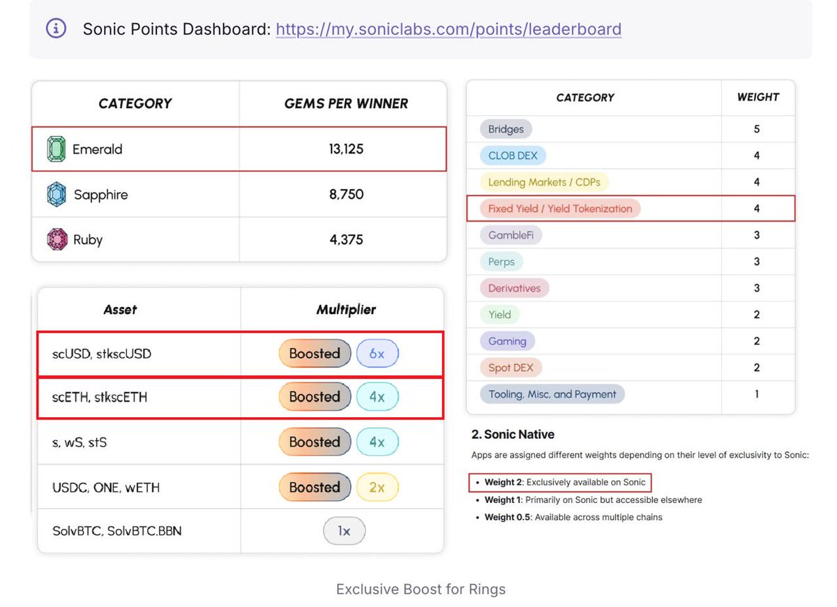Select the GambleFi category tag

tap(511, 235)
